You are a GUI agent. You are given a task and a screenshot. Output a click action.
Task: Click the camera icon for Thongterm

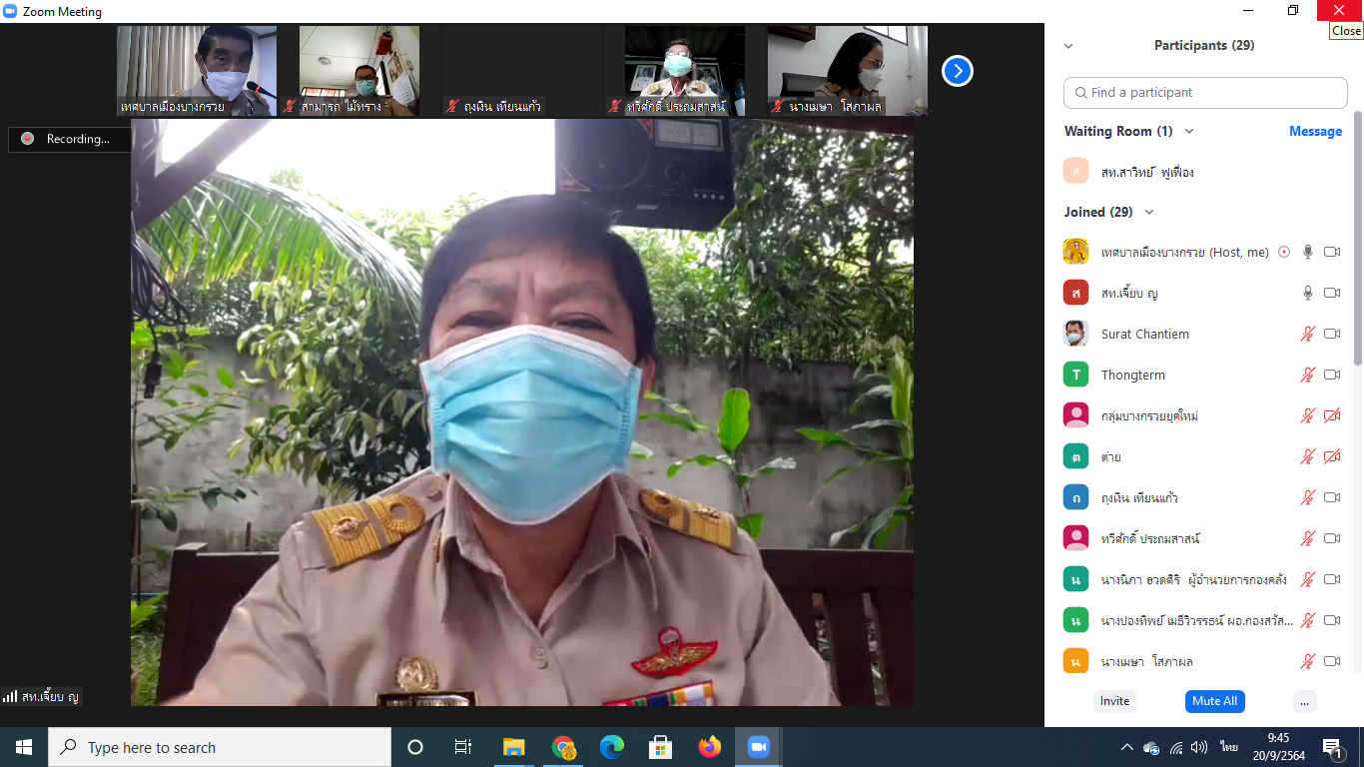point(1332,376)
